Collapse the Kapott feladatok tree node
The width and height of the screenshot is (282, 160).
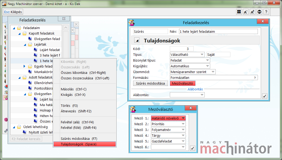pos(19,34)
